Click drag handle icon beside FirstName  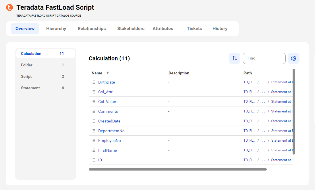pyautogui.click(x=93, y=150)
